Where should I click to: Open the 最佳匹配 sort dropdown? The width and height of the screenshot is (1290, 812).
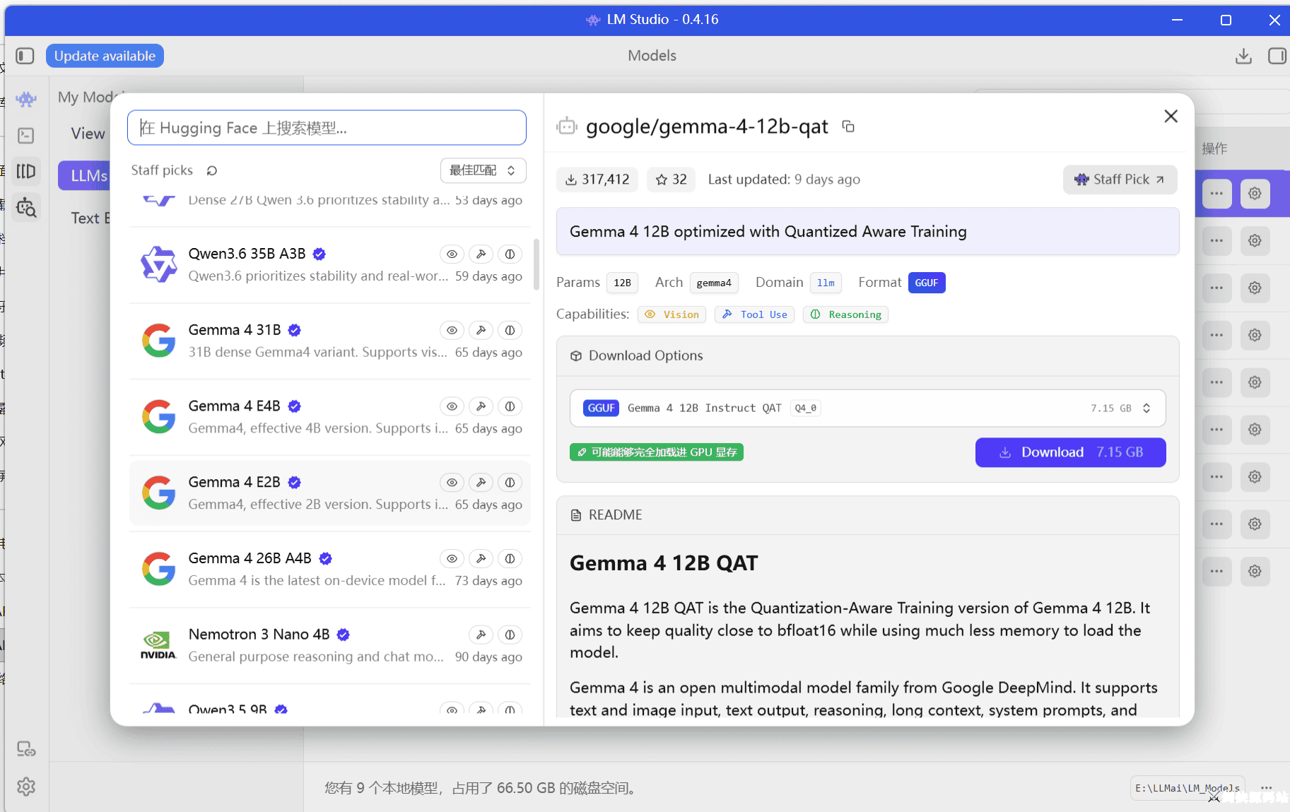[483, 170]
